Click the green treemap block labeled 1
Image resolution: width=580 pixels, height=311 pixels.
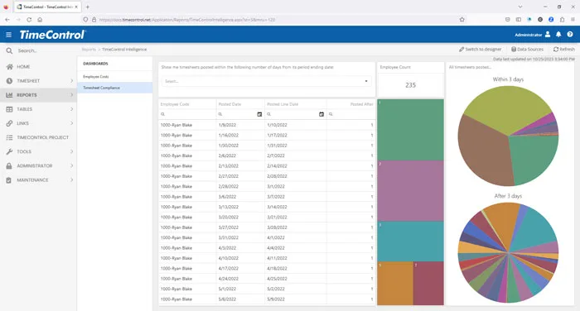point(411,130)
